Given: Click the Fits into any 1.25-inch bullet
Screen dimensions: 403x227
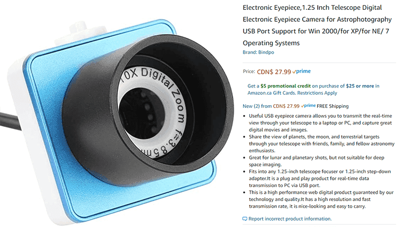Looking at the screenshot, I should 320,178.
